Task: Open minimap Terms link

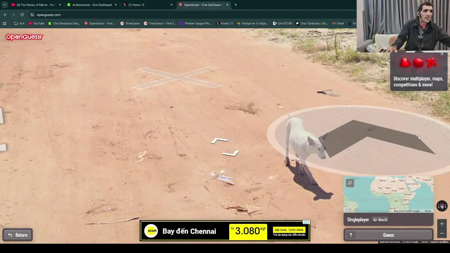Action: click(x=428, y=211)
